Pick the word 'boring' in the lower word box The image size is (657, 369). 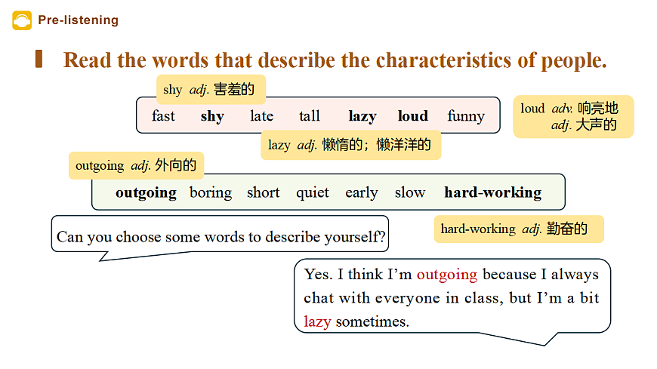tap(211, 192)
